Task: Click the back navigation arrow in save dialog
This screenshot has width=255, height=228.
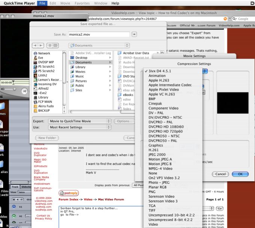Action: click(x=35, y=45)
